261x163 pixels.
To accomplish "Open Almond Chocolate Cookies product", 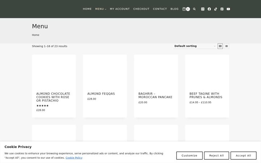I will click(x=53, y=97).
